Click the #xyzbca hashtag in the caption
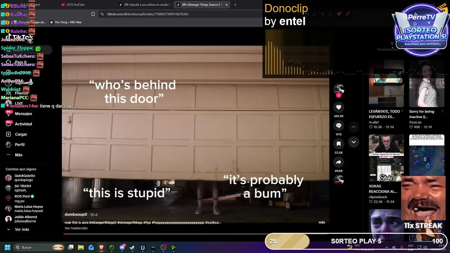The image size is (450, 253). point(213,222)
